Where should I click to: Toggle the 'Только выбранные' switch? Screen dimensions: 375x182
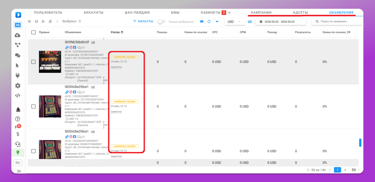[x=161, y=22]
